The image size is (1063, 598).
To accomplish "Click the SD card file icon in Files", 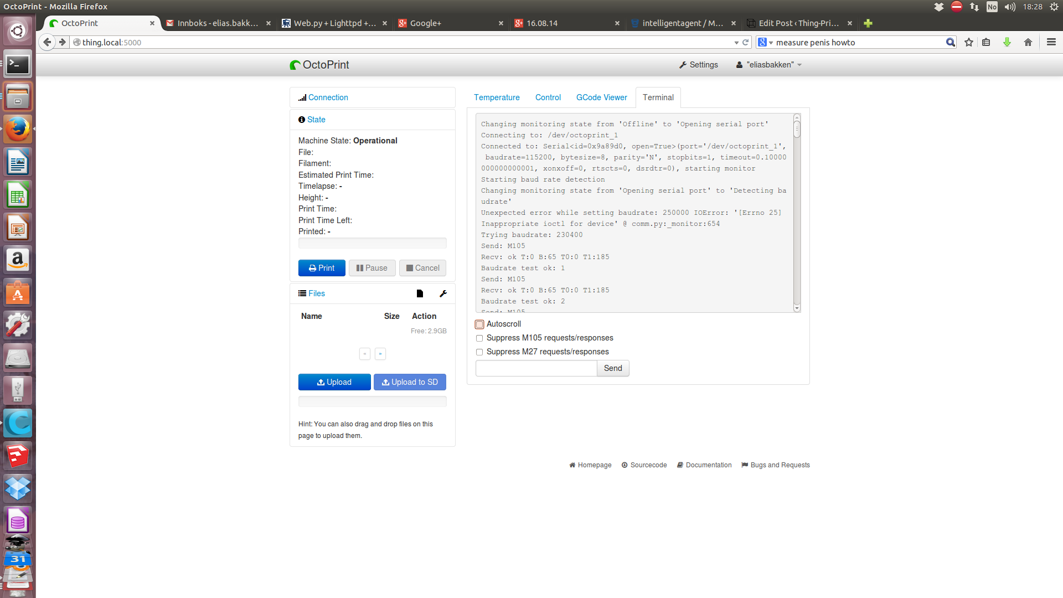I will (x=420, y=293).
